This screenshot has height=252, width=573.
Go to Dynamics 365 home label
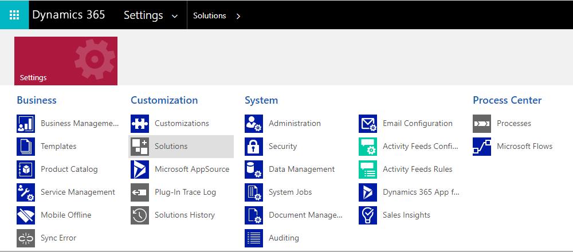coord(69,15)
